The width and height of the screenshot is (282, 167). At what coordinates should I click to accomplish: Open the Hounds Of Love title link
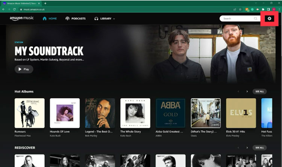tap(60, 132)
